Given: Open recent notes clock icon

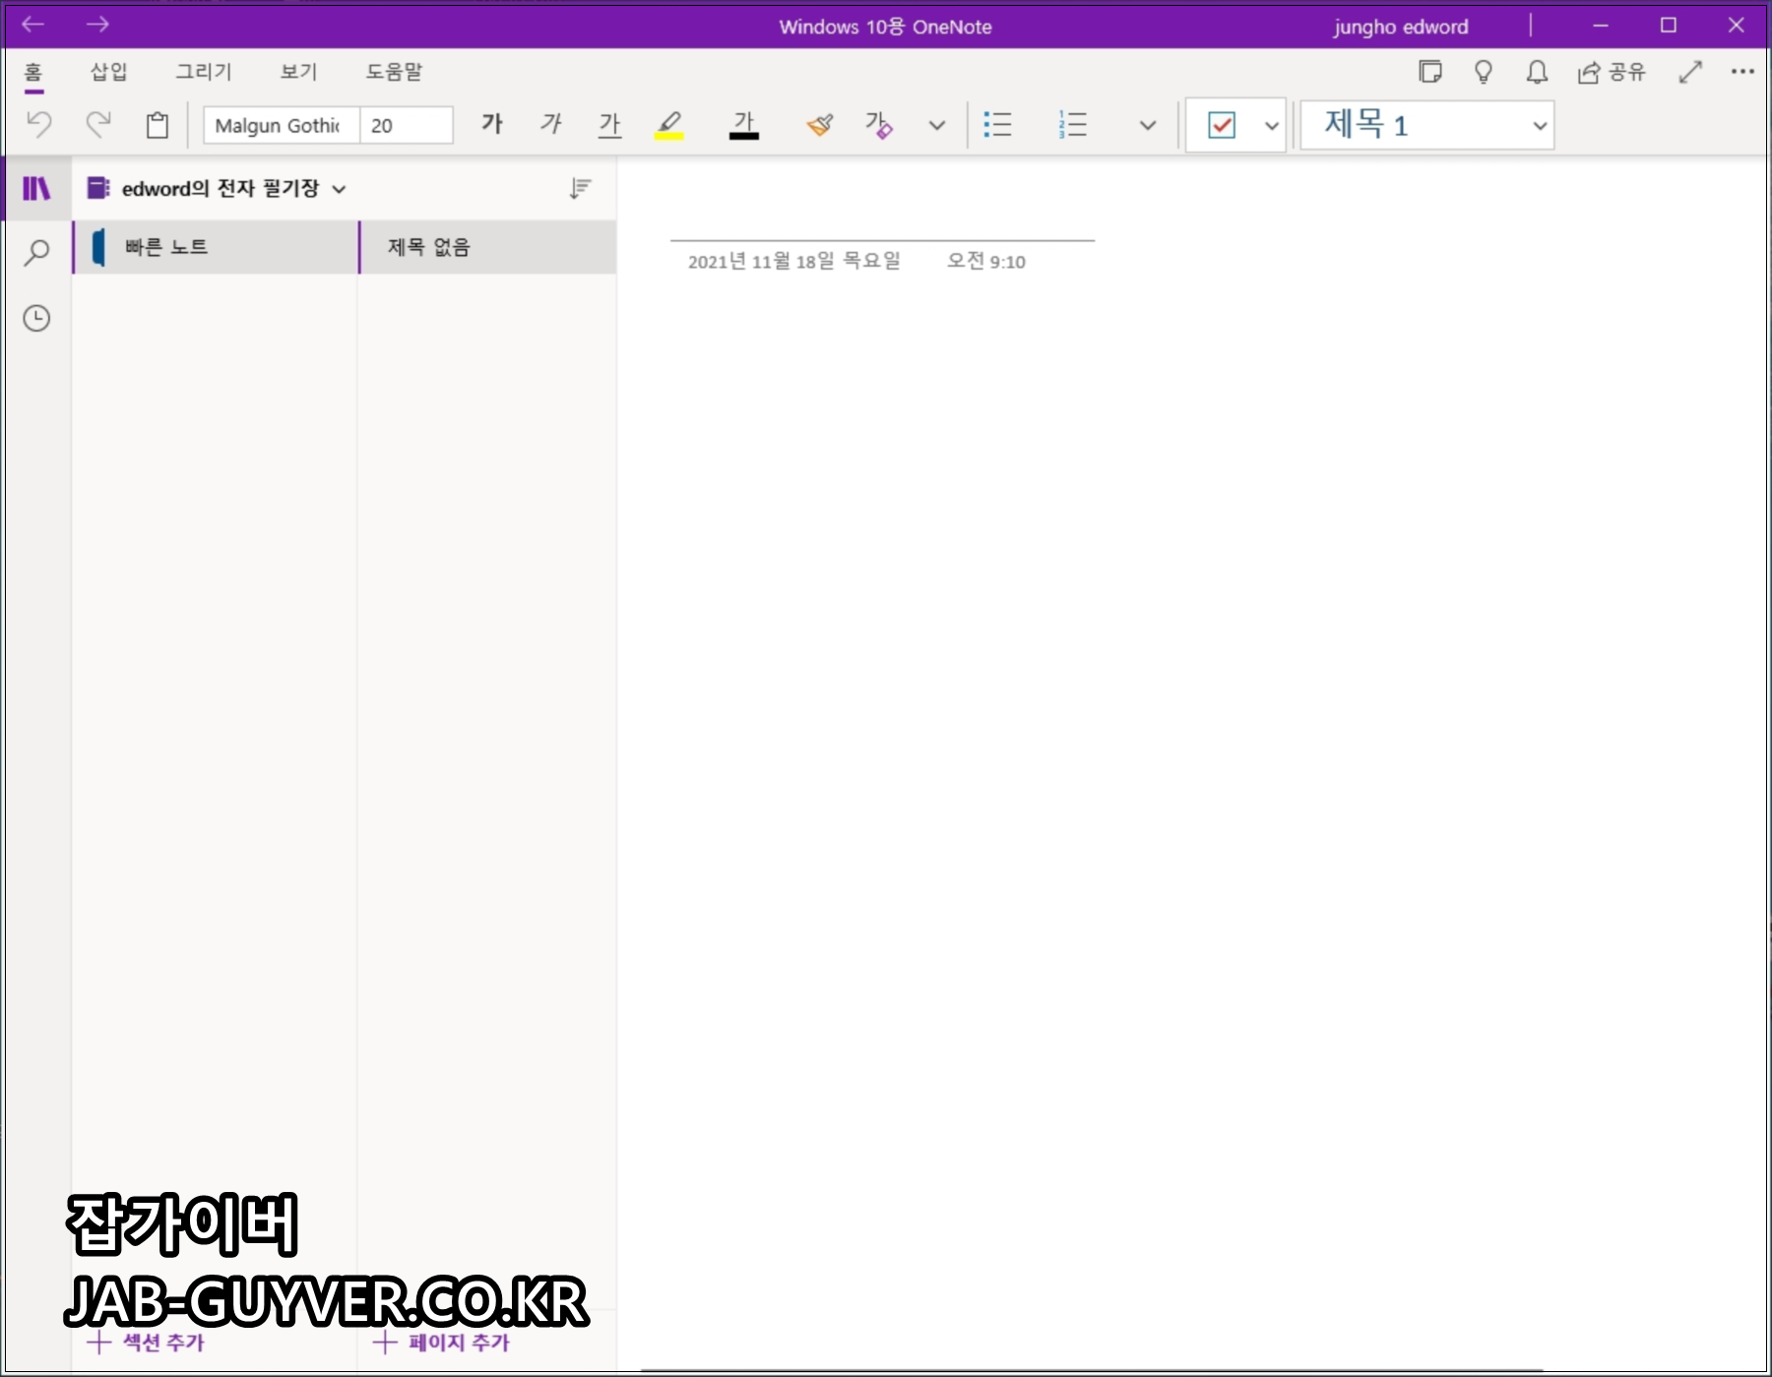Looking at the screenshot, I should click(36, 318).
